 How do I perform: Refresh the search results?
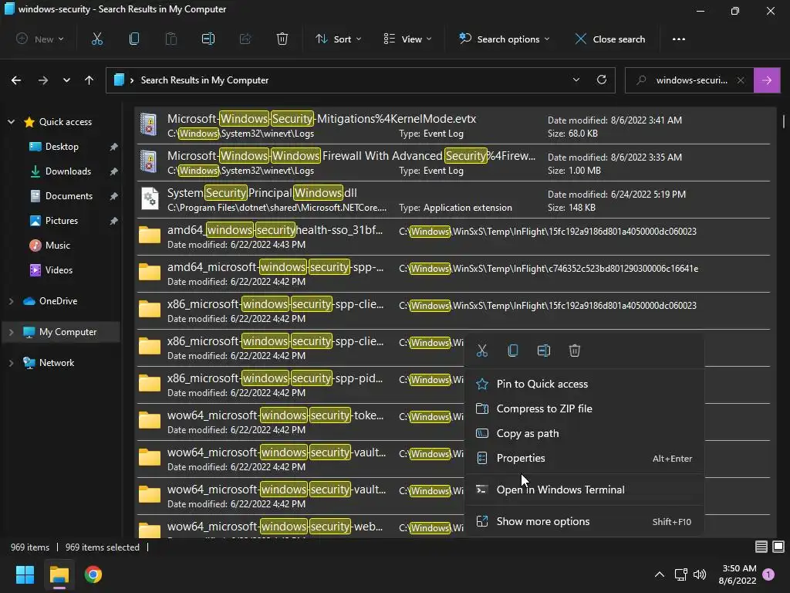tap(602, 80)
